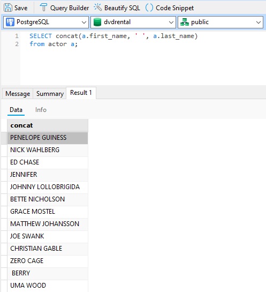
Task: Place cursor in the SQL editor blank area
Action: tap(141, 65)
